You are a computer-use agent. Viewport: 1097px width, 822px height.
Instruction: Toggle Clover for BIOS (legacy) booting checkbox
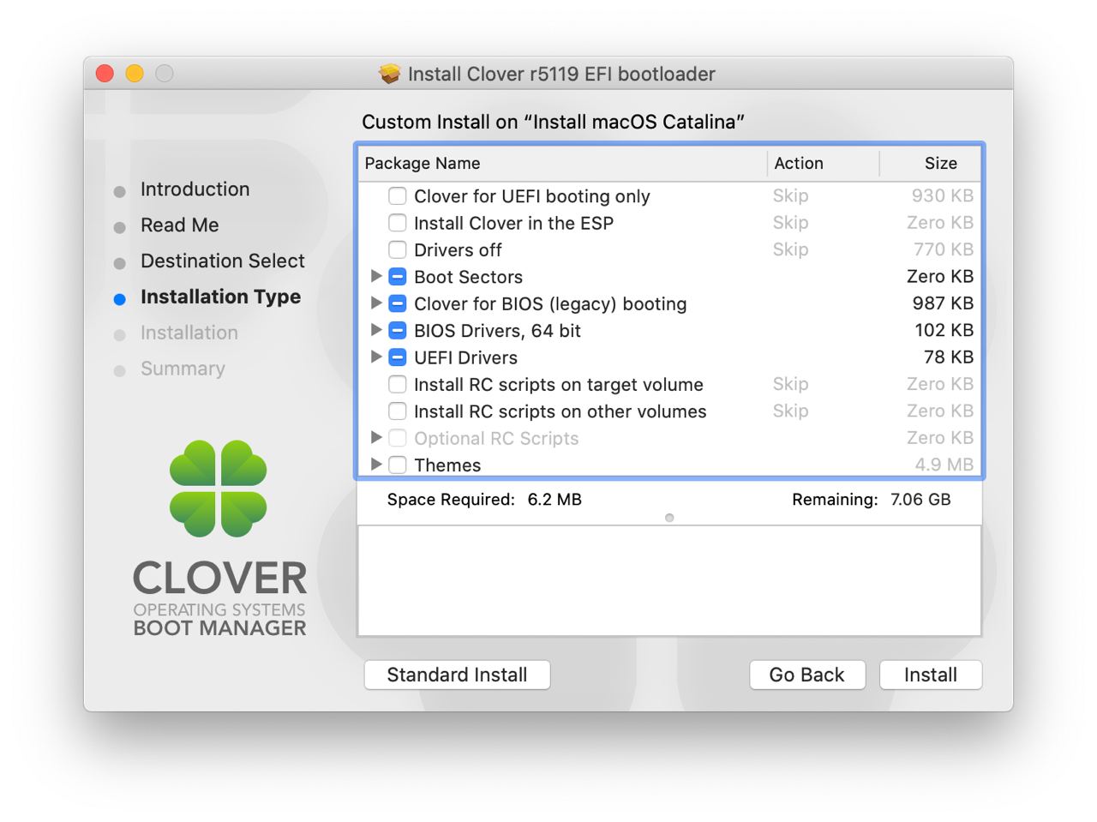click(x=398, y=303)
